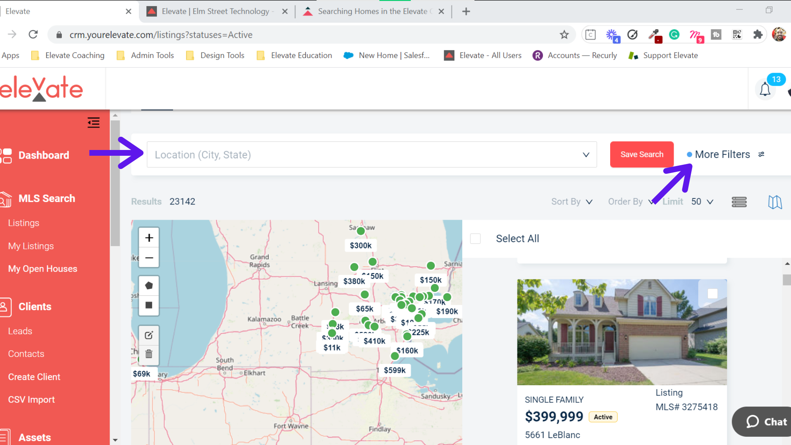Click the Grammarly extension icon

(x=674, y=35)
